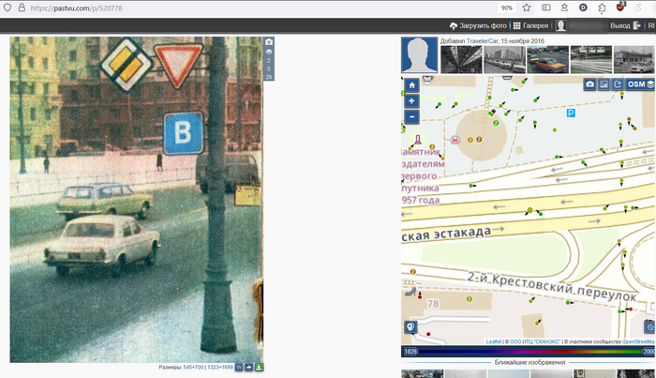Click the browser address bar URL
The width and height of the screenshot is (656, 378).
(77, 8)
